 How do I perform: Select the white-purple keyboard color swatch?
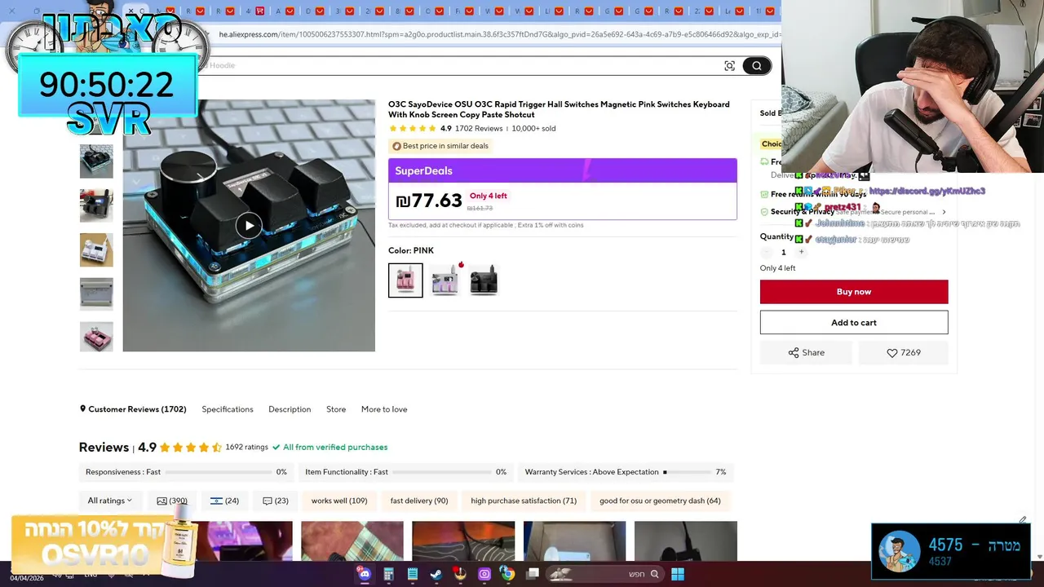445,280
